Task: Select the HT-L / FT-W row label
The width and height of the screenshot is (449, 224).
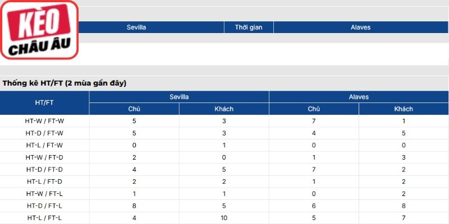Action: point(44,145)
